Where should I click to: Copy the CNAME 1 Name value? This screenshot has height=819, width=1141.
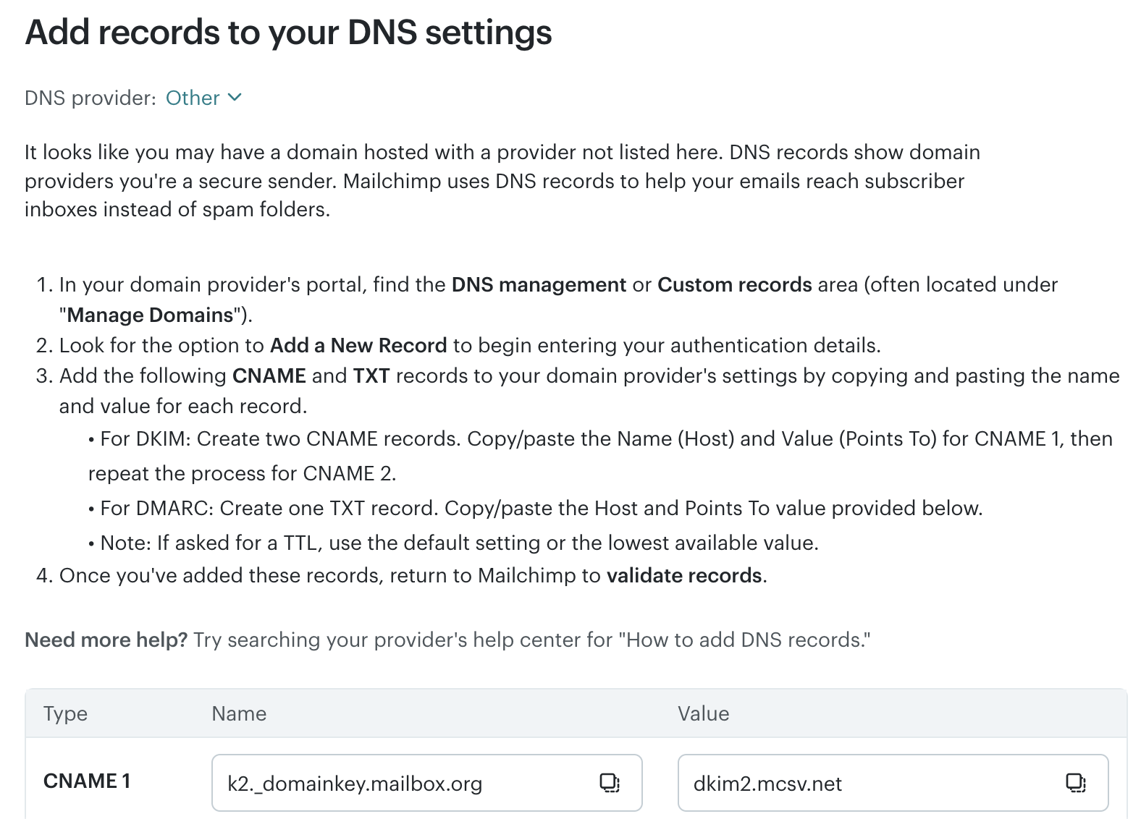[610, 783]
